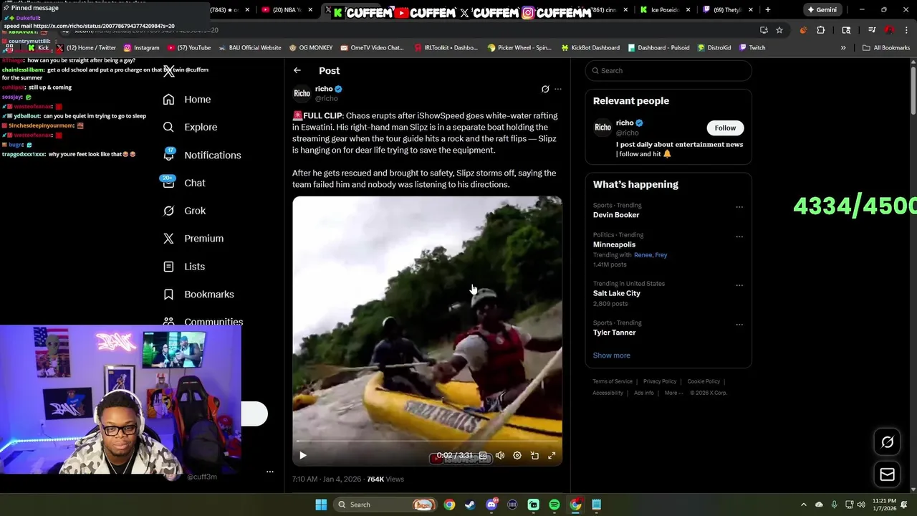Viewport: 917px width, 516px height.
Task: Click richo's profile avatar on the post
Action: (x=302, y=93)
